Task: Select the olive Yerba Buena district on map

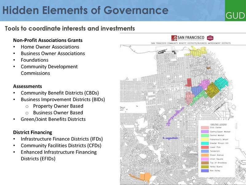Action: (212, 90)
